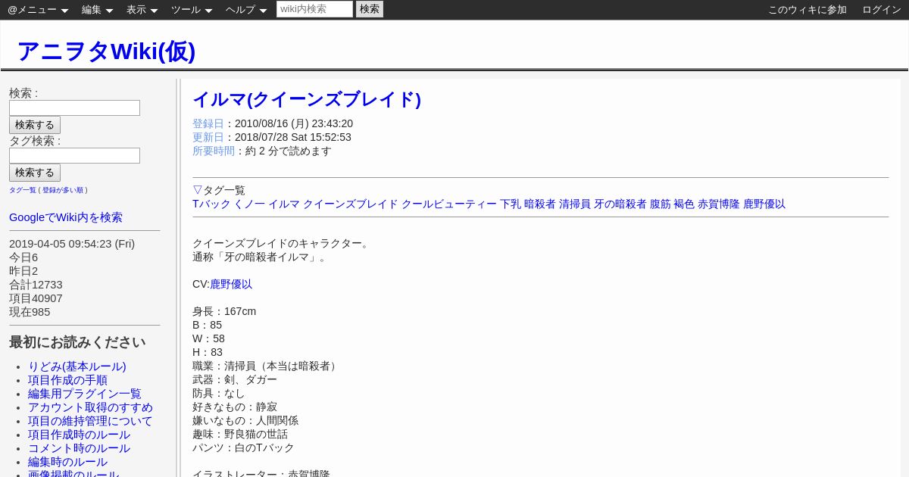Image resolution: width=909 pixels, height=477 pixels.
Task: Open the Tバック tag link
Action: (211, 204)
